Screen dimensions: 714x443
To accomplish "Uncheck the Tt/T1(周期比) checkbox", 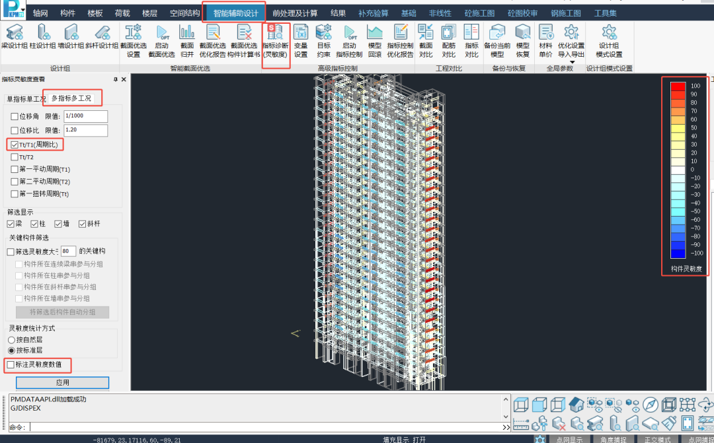I will [x=13, y=144].
